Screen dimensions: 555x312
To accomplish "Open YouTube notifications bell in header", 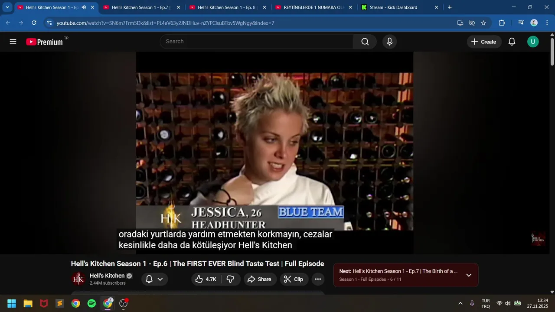I will pos(512,42).
